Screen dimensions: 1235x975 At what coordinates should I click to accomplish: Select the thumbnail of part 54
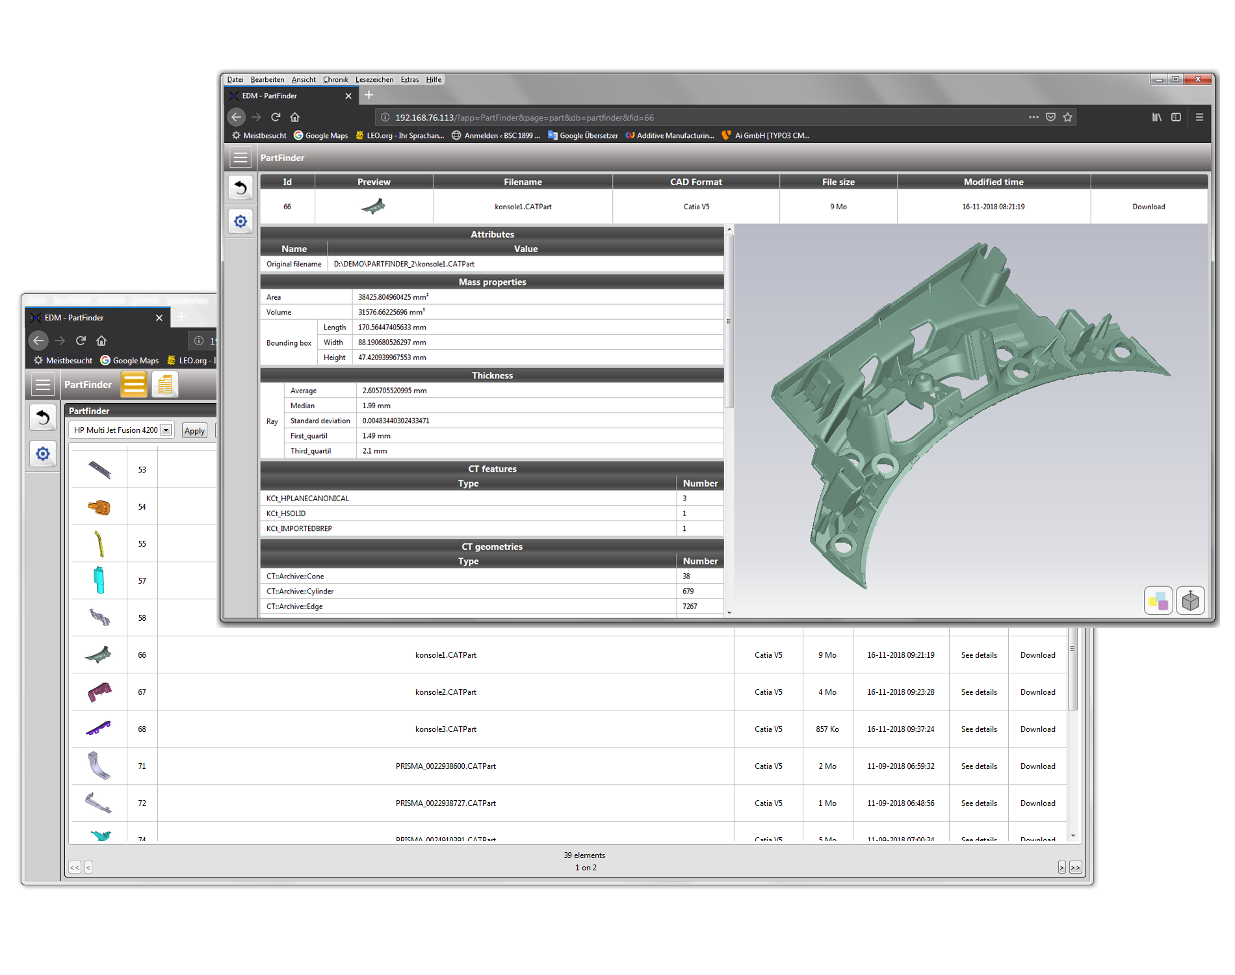(x=99, y=507)
